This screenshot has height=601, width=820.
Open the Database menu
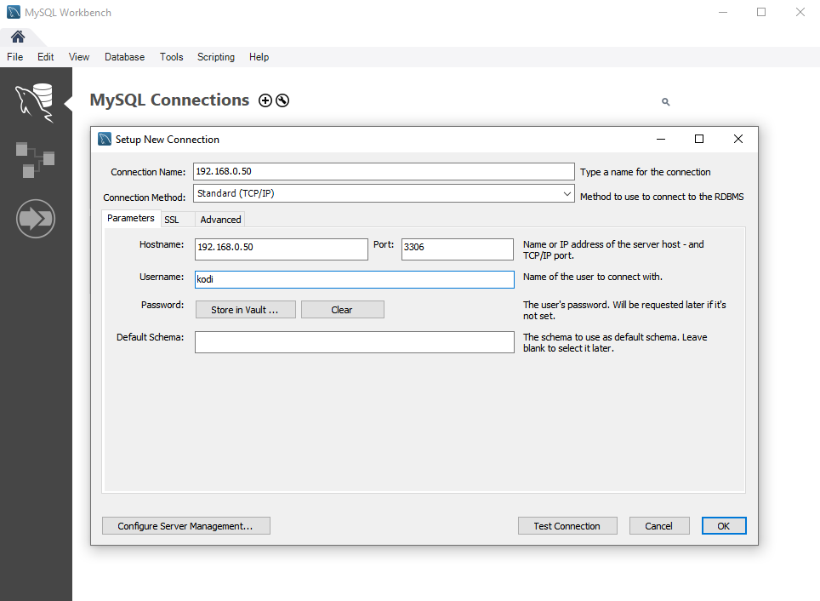(124, 57)
